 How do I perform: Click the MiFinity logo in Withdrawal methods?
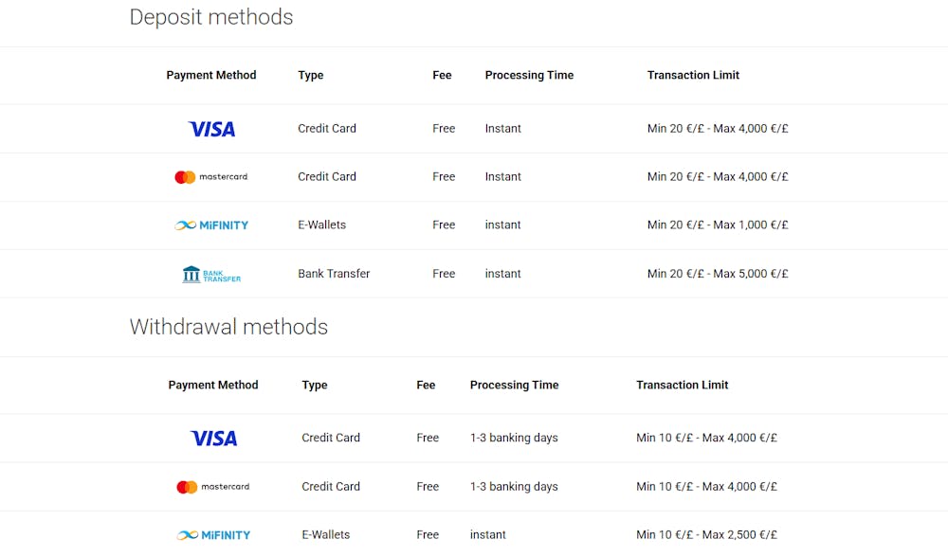tap(213, 535)
